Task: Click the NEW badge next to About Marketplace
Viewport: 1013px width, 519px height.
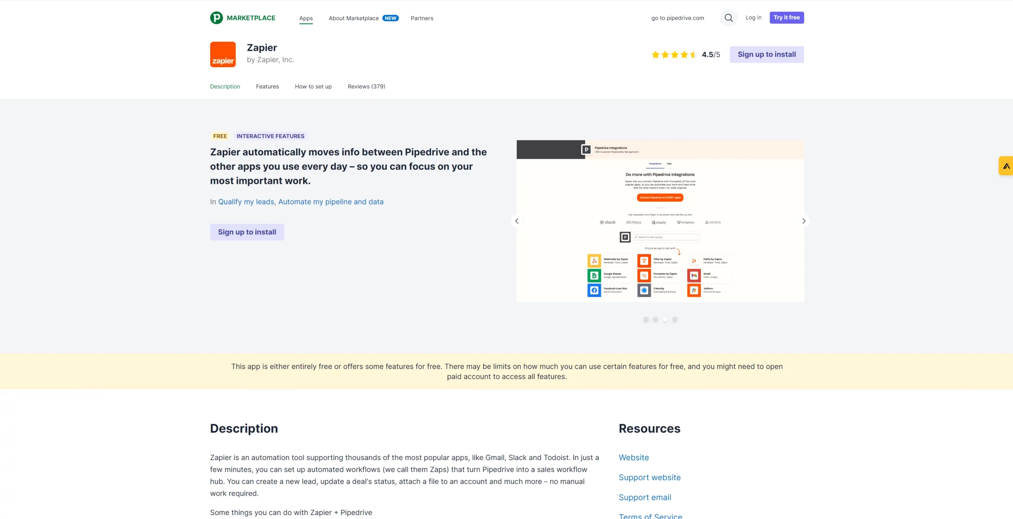Action: 390,18
